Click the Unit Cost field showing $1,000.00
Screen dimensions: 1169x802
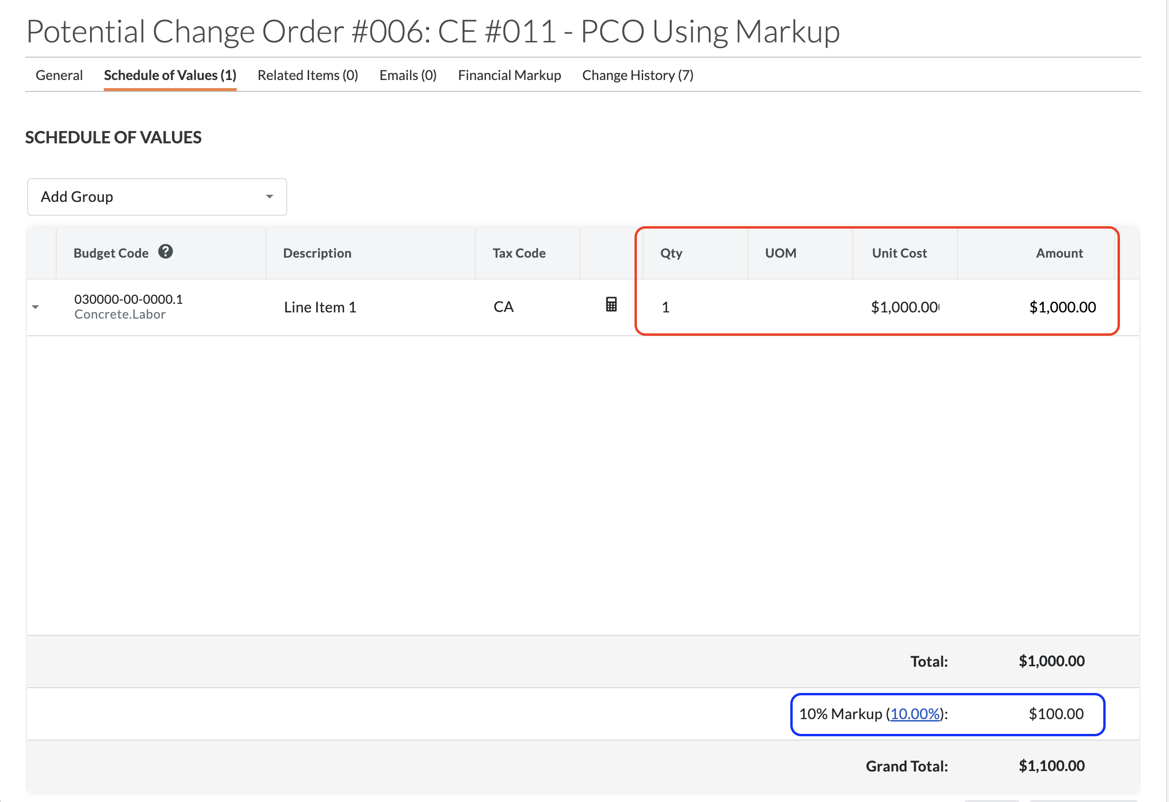(x=904, y=307)
